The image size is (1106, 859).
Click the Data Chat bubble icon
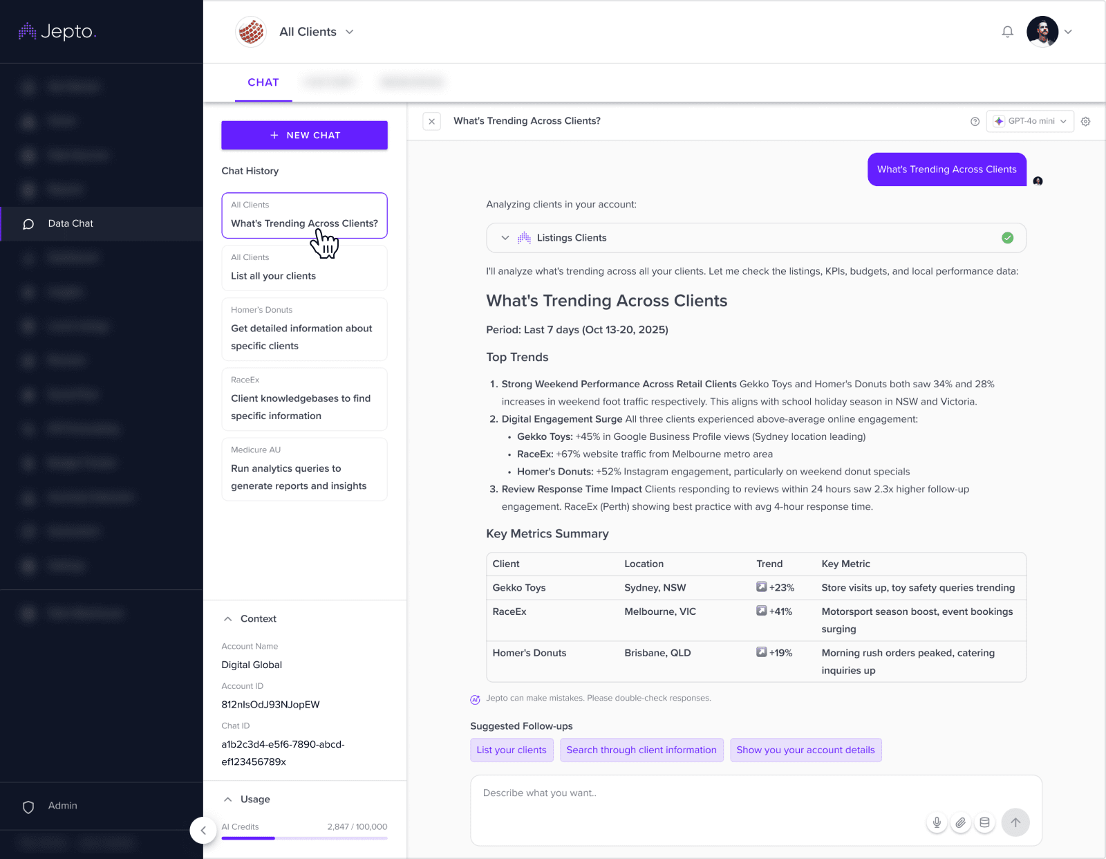pos(28,224)
